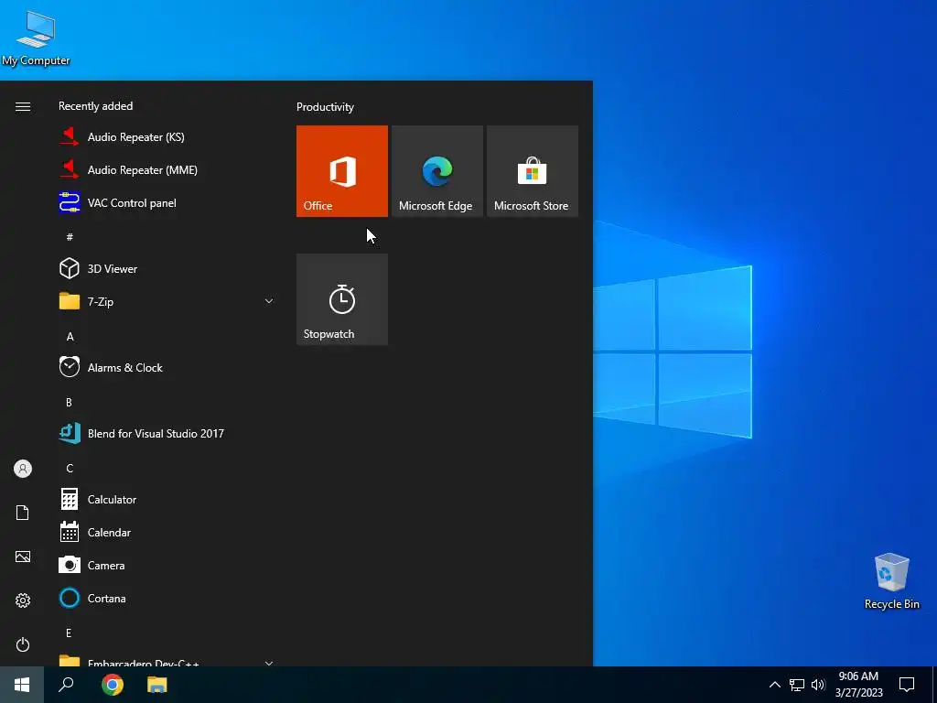
Task: Open the Camera app
Action: (167, 565)
